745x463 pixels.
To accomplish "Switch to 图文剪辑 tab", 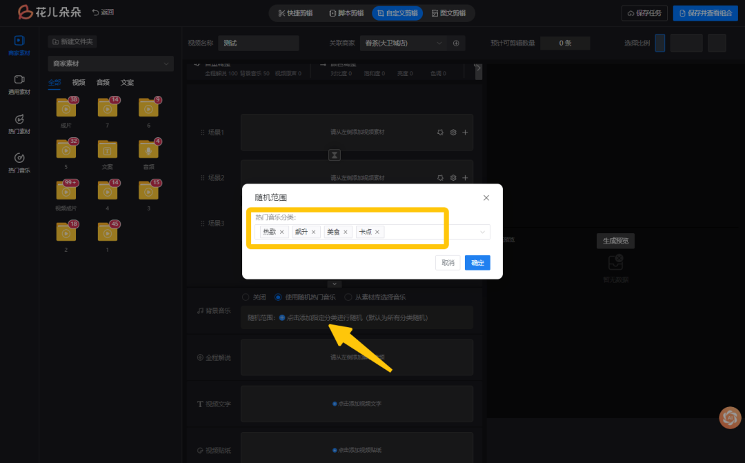I will 448,13.
